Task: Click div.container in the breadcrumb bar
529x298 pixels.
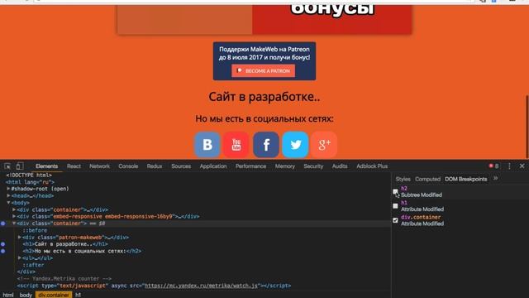Action: (54, 295)
